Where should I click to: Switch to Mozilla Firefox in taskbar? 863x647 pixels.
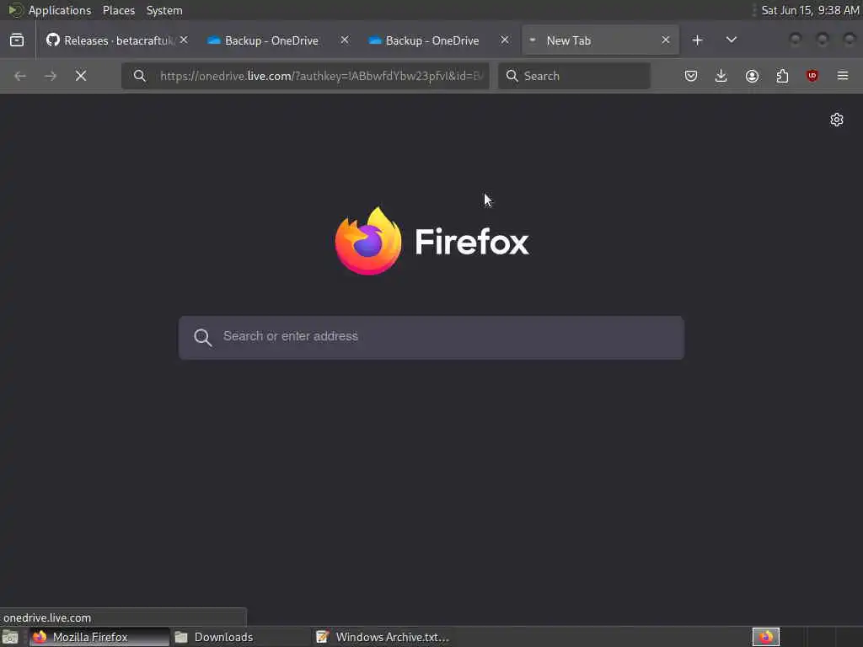[99, 637]
